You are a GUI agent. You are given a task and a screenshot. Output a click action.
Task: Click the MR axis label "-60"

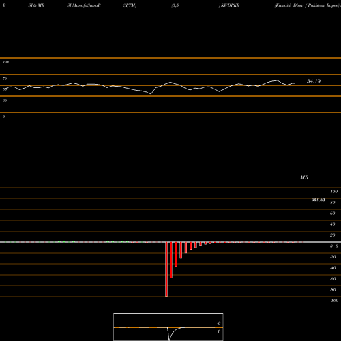333,279
